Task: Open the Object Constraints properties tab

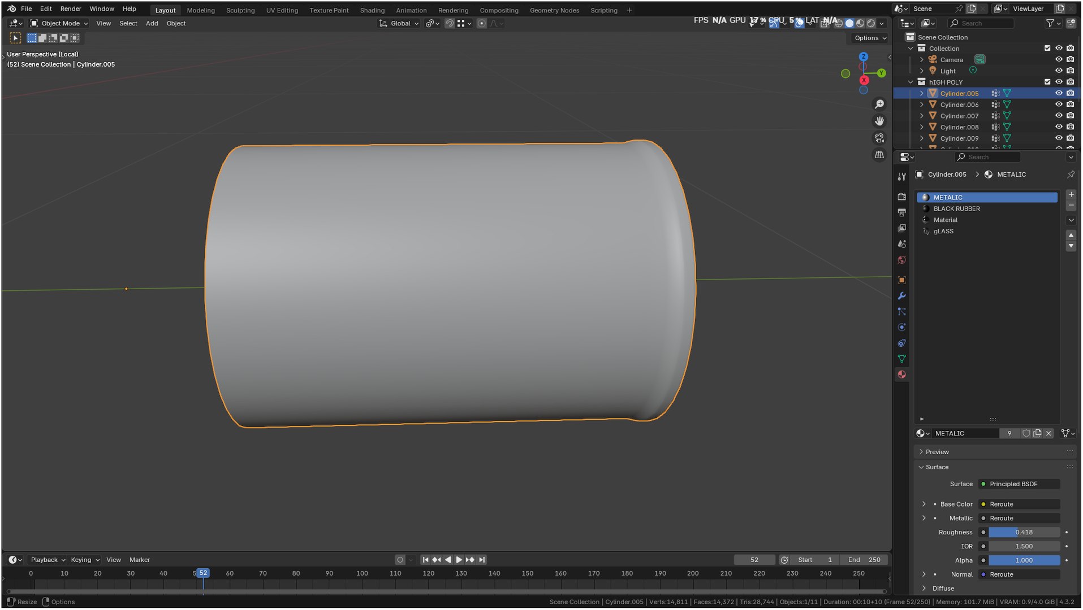Action: (x=901, y=343)
